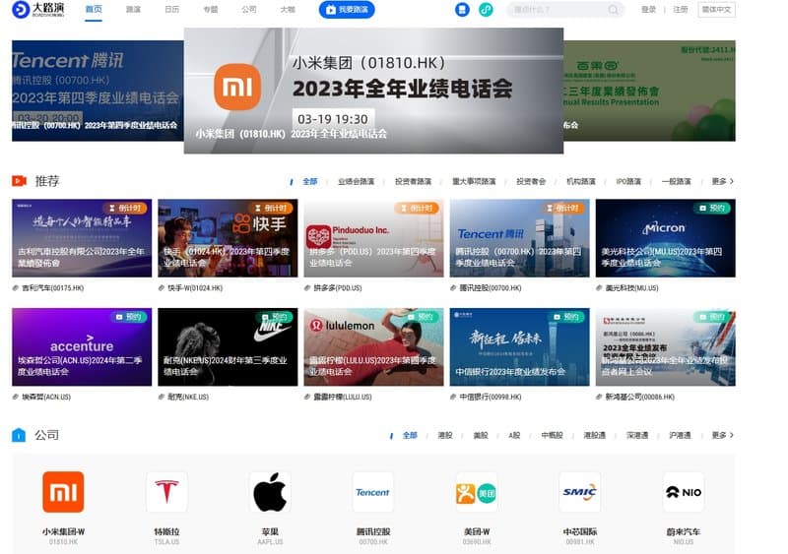Expand 更多 in the 公司 section
788x554 pixels.
[x=723, y=436]
